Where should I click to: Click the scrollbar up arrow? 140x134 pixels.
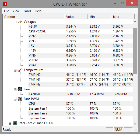coord(135,22)
